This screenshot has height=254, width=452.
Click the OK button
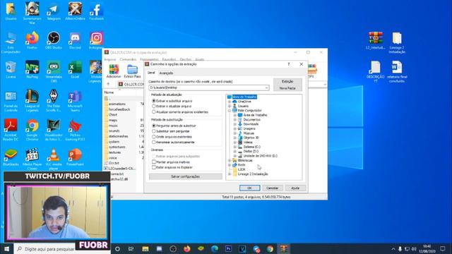tap(249, 188)
